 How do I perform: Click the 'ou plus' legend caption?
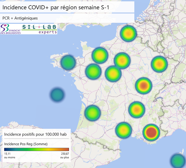(65, 158)
